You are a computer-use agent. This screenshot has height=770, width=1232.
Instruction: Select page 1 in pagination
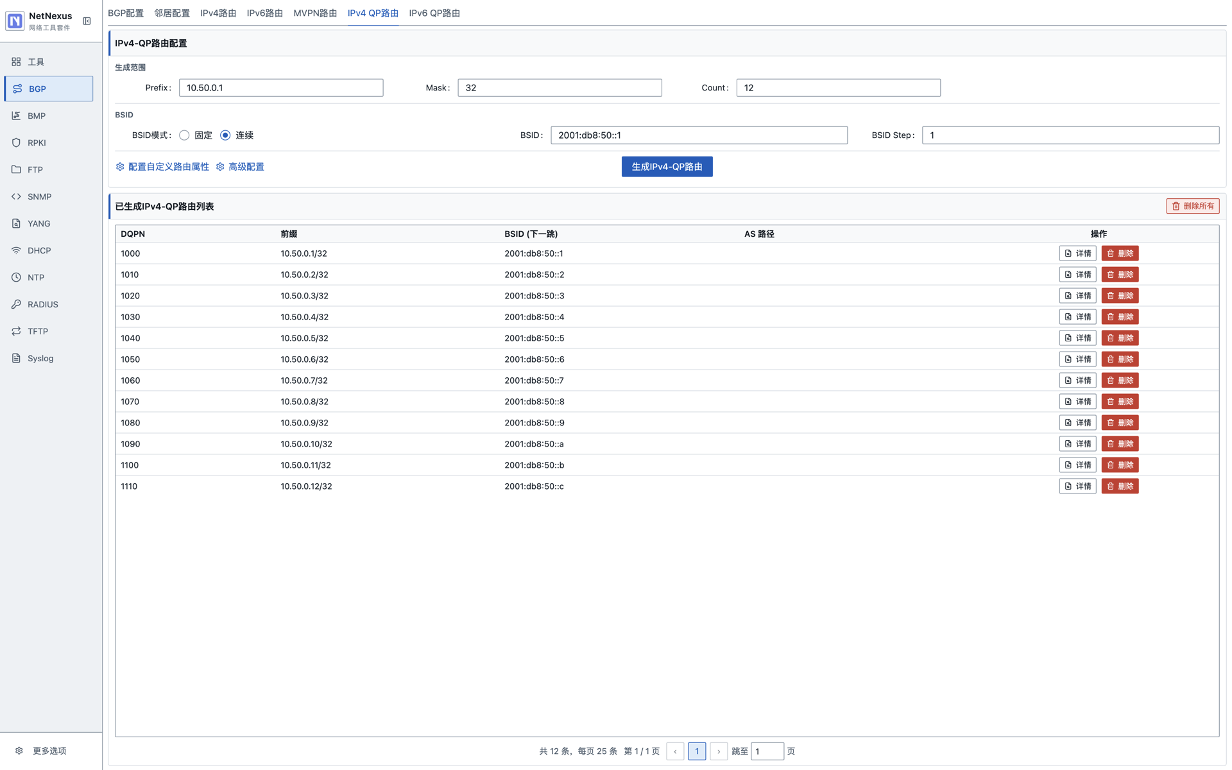pyautogui.click(x=697, y=751)
